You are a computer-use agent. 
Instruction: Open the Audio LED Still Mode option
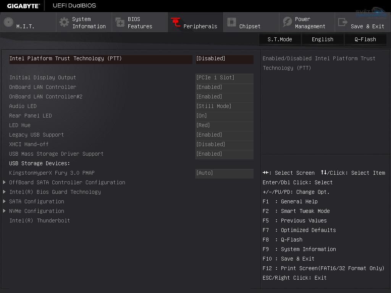coord(224,106)
